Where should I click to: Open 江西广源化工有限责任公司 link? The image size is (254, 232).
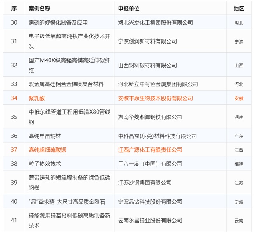(150, 150)
